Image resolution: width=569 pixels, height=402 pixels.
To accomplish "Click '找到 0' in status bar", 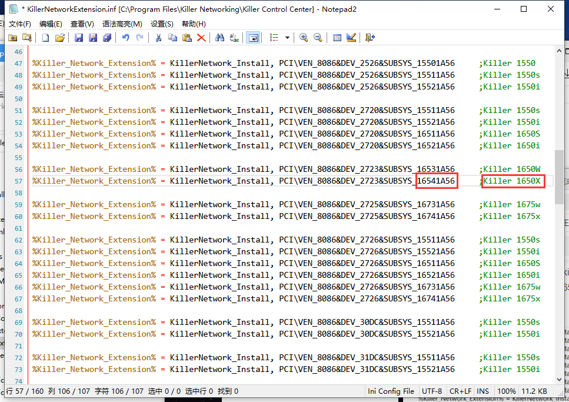I will [x=228, y=391].
